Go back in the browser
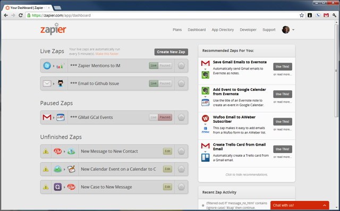Screen dimensions: 340x211 [x=6, y=15]
